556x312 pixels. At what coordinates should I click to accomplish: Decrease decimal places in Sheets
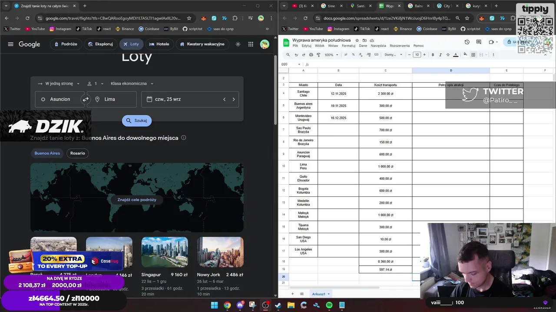pos(361,55)
